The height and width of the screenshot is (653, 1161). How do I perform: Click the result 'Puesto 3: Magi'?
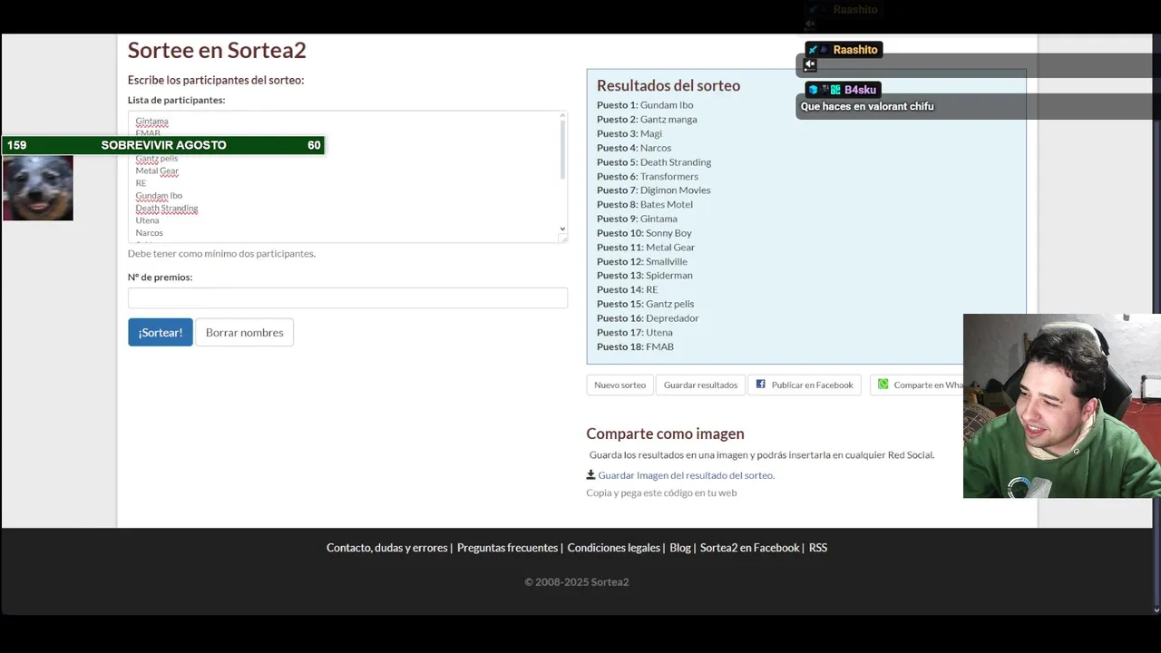pos(629,133)
